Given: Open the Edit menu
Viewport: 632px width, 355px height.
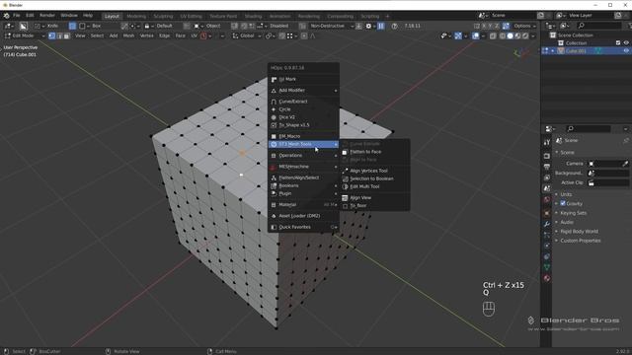Looking at the screenshot, I should 30,16.
